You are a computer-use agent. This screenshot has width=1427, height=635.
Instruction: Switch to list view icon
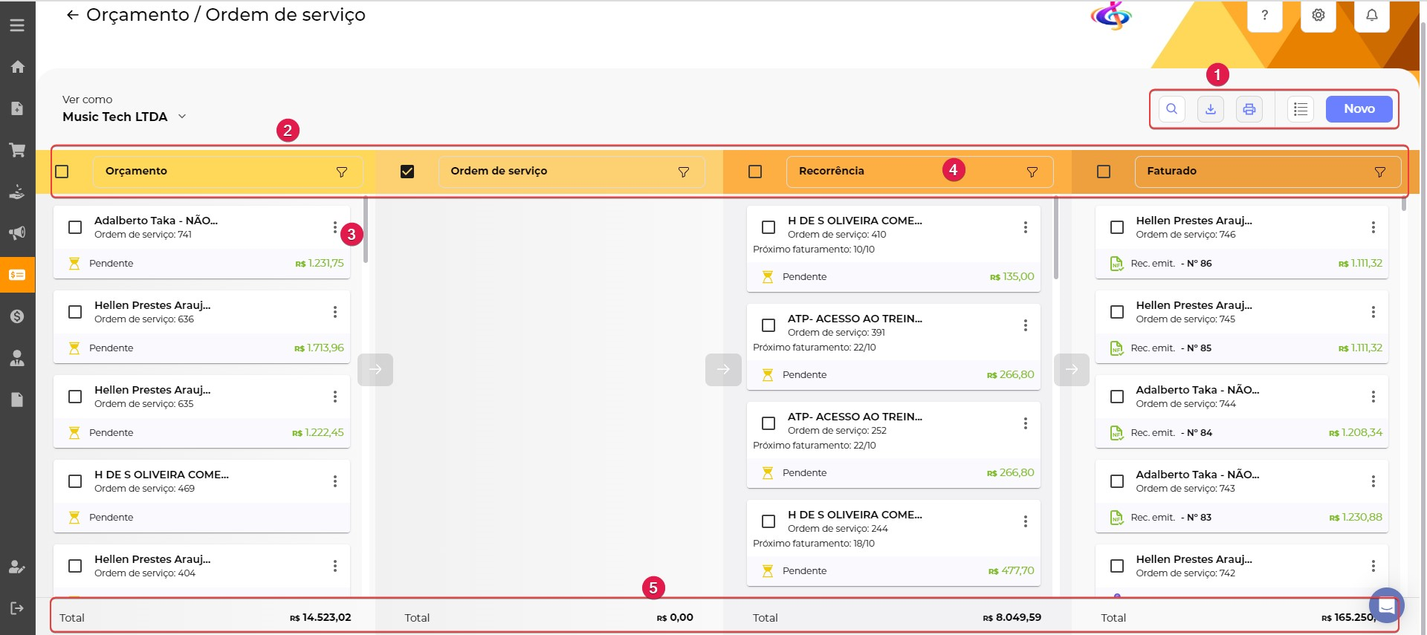click(1300, 109)
